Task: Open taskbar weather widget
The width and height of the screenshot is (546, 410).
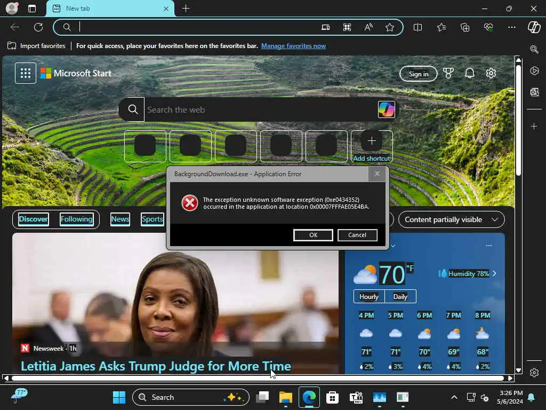Action: coord(19,396)
